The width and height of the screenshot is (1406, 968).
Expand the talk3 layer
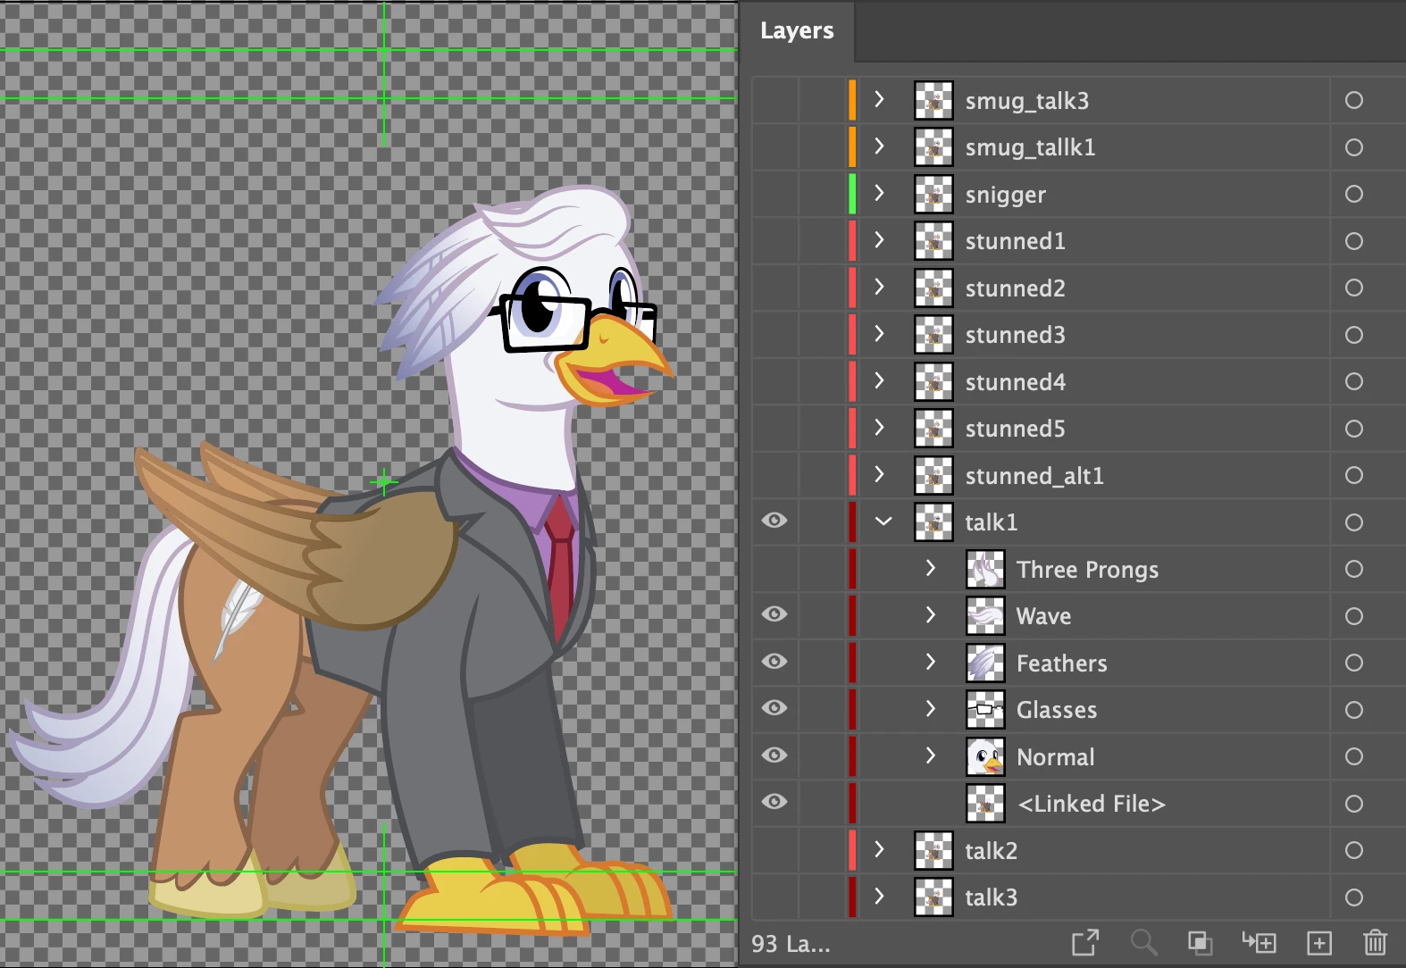(879, 897)
